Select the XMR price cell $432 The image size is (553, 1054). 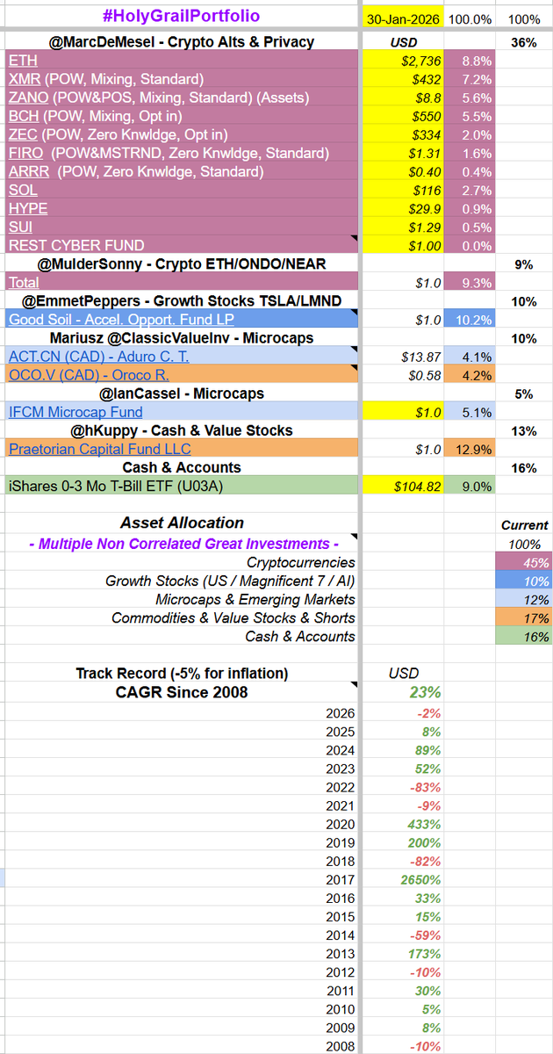point(404,78)
